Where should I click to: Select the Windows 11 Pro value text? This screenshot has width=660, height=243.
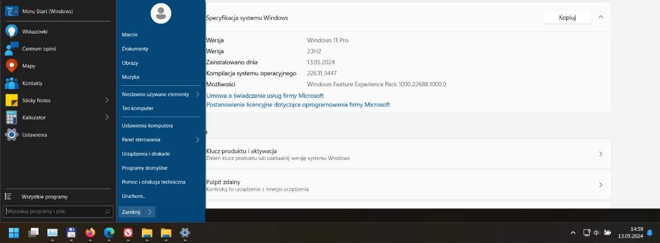(x=328, y=40)
